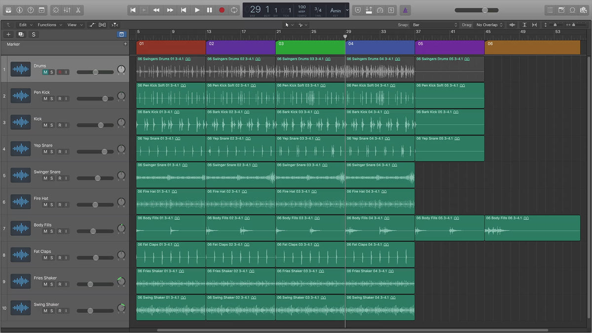This screenshot has height=333, width=592.
Task: Select the orange 06 marker region
Action: click(x=532, y=47)
